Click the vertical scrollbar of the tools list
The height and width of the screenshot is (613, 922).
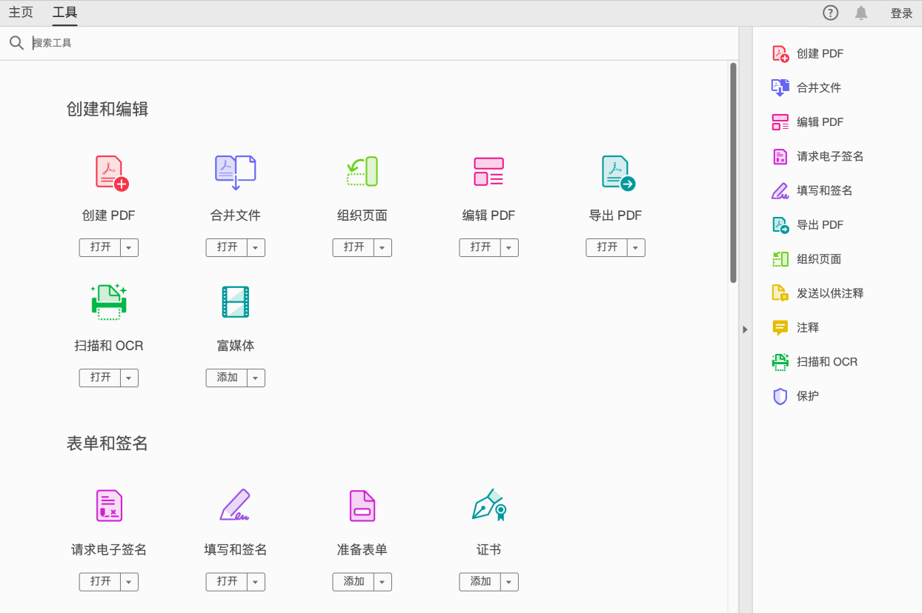click(x=733, y=172)
